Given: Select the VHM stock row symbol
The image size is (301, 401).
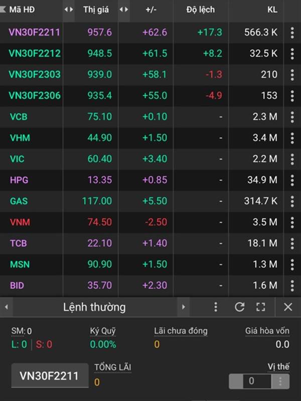Looking at the screenshot, I should click(20, 138).
